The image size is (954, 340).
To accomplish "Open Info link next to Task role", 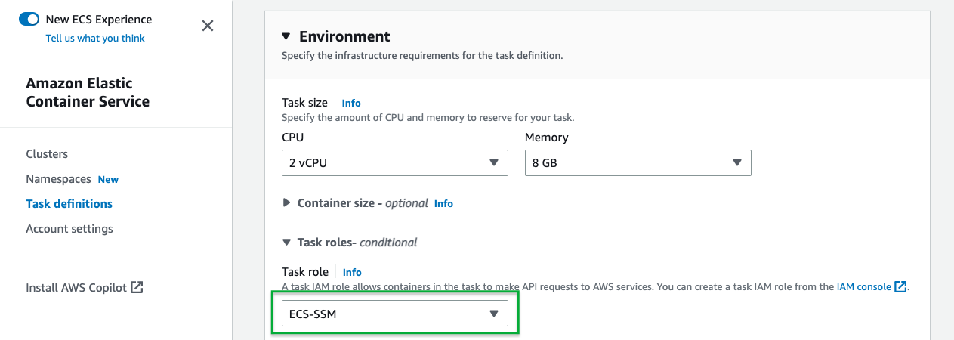I will point(352,272).
